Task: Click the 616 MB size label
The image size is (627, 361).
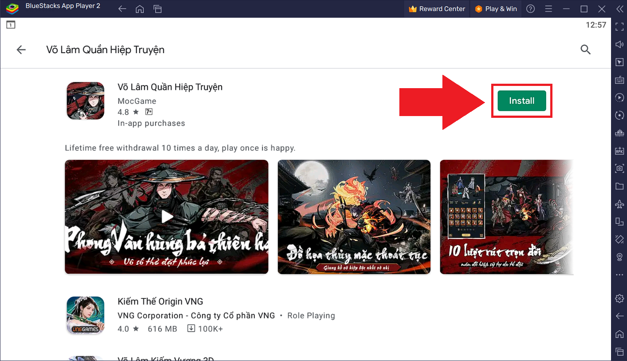Action: click(x=162, y=329)
